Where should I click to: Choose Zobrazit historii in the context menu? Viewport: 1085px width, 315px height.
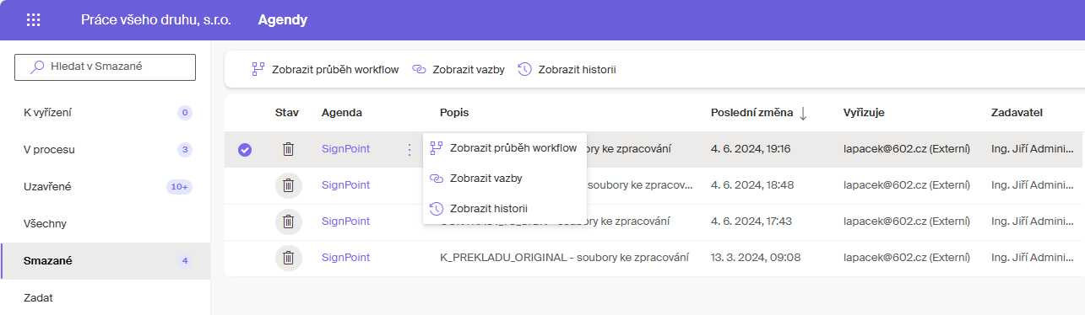click(504, 208)
